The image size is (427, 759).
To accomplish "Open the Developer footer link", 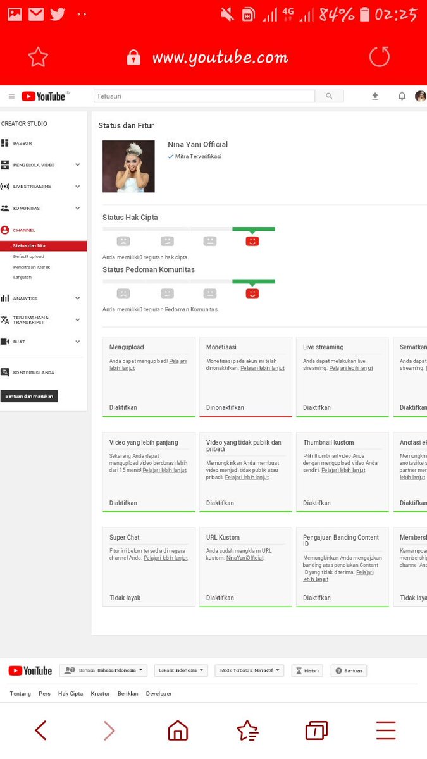I will click(x=159, y=694).
